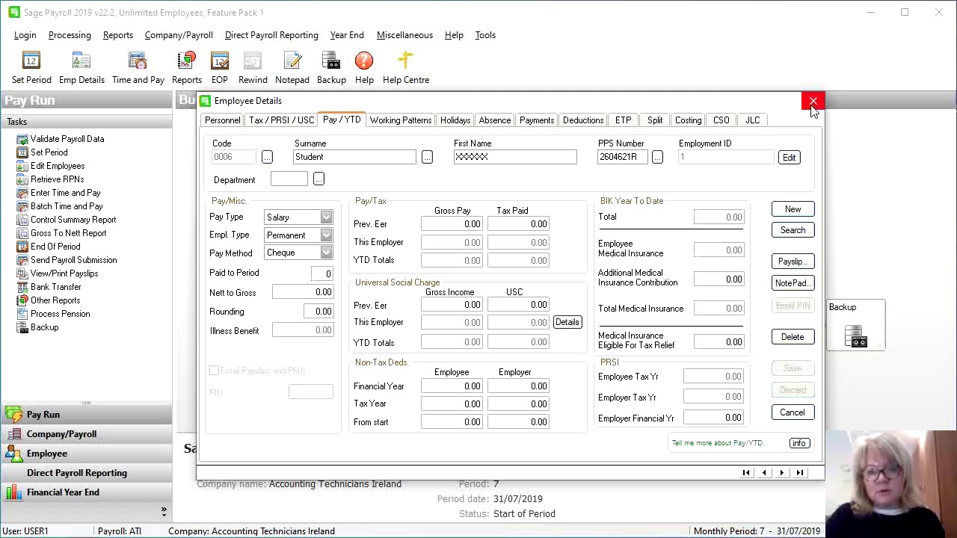
Task: Open the Company/Payroll menu
Action: [179, 35]
